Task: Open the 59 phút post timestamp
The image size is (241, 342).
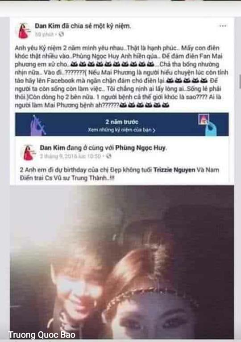Action: click(x=44, y=34)
